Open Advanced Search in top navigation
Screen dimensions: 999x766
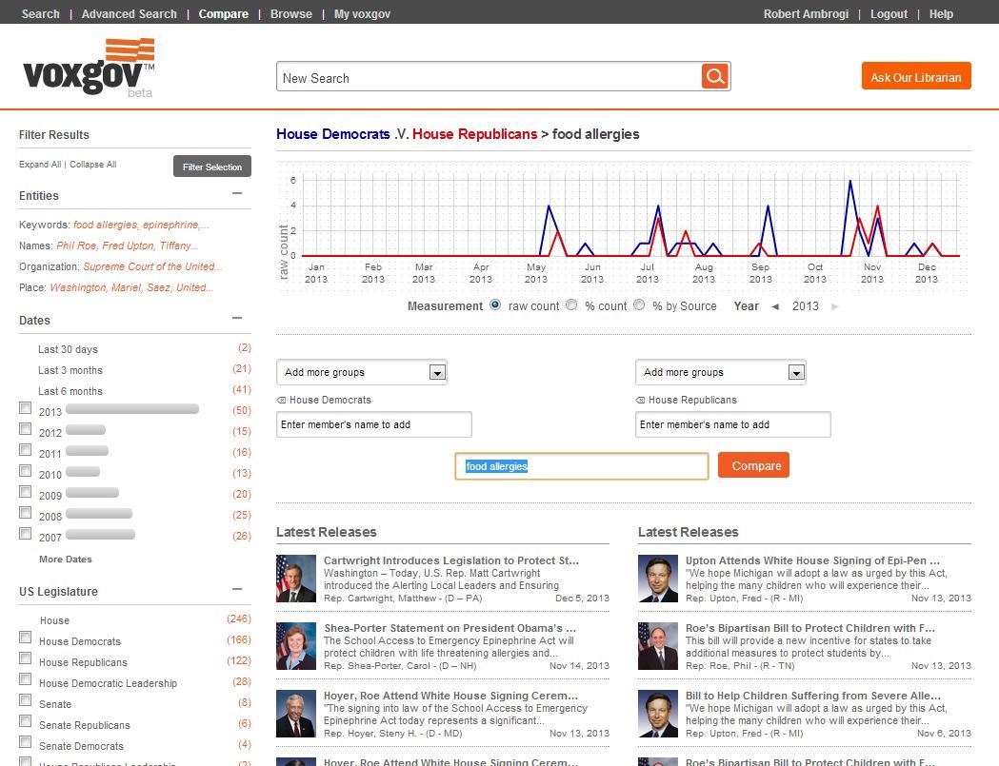[130, 14]
